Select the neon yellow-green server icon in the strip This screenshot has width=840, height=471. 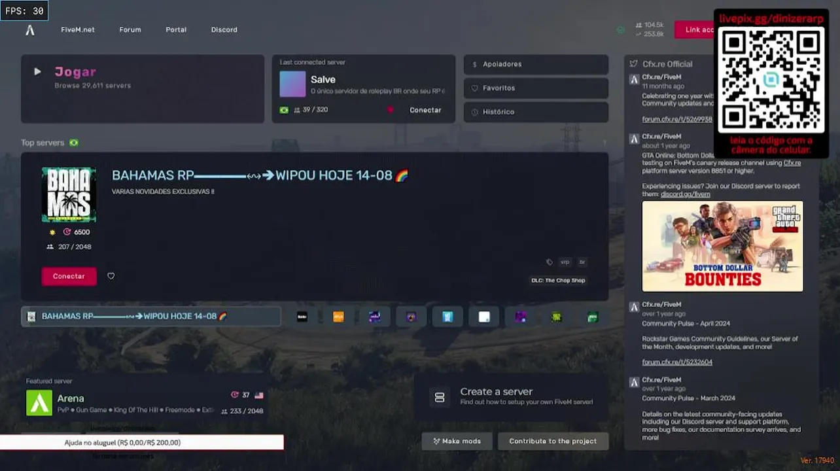pos(557,317)
